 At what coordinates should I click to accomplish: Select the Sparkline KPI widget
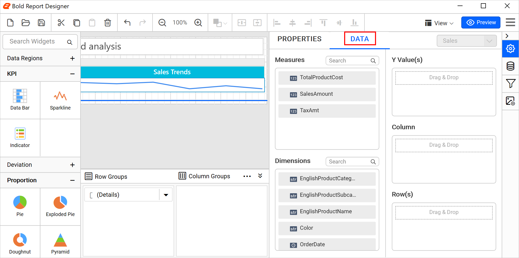[x=60, y=100]
